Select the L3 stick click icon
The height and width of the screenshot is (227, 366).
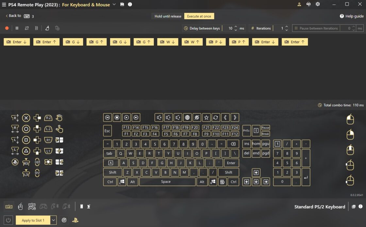[26, 173]
